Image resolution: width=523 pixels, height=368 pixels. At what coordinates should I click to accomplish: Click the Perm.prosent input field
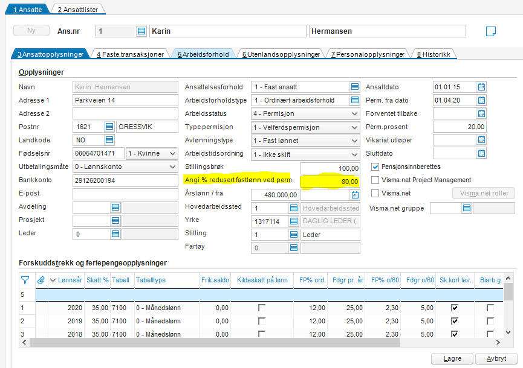coord(460,127)
